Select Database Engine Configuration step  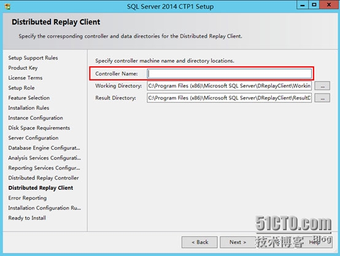[x=44, y=148]
